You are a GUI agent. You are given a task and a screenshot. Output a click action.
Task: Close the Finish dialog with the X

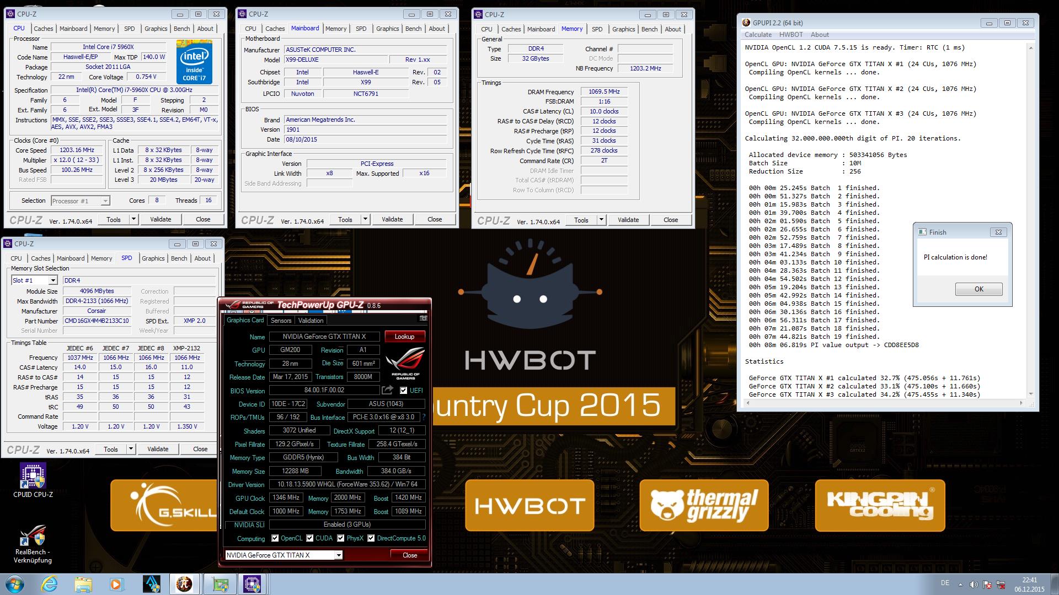coord(998,232)
